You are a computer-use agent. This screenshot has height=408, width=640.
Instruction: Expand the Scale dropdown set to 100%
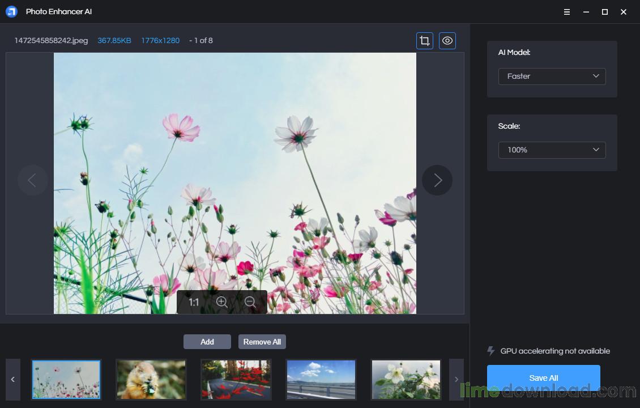click(x=552, y=150)
